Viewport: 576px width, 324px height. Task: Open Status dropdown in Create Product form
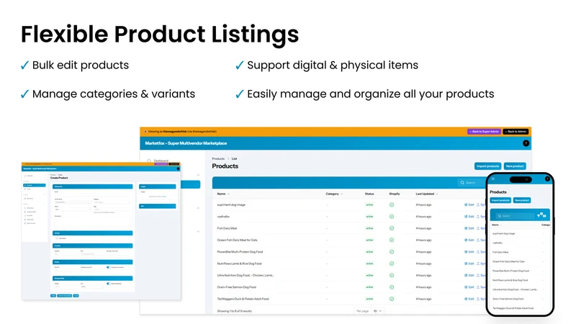click(73, 210)
